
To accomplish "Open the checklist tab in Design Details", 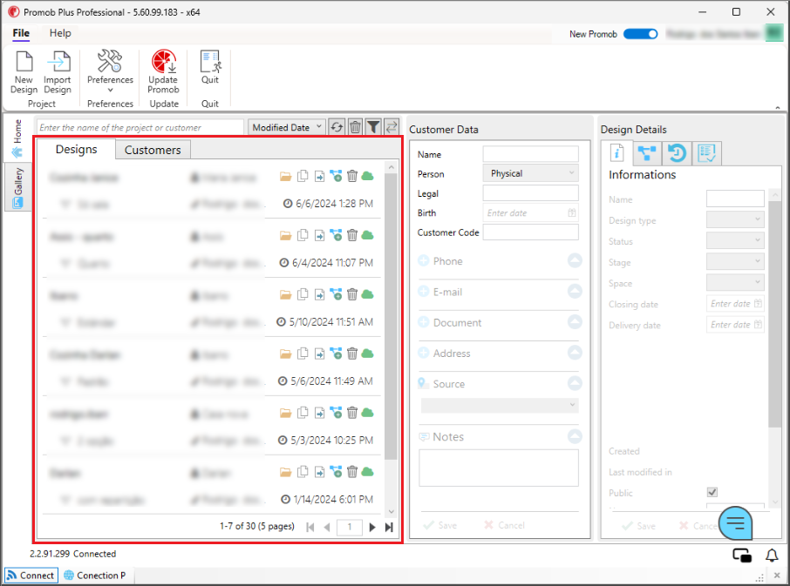I will pyautogui.click(x=707, y=153).
